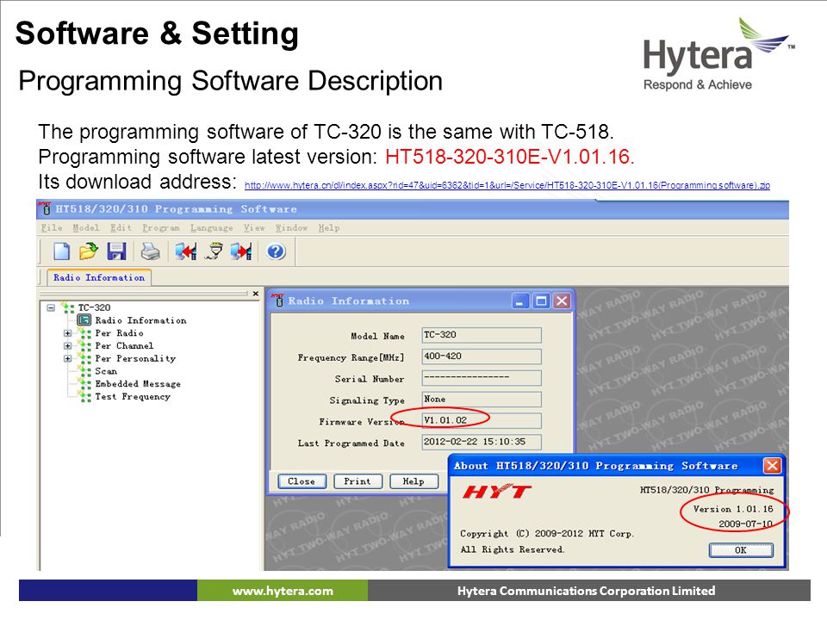827x620 pixels.
Task: Click Help button in Radio Information window
Action: [x=413, y=481]
